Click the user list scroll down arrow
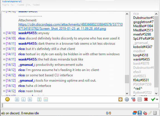160x116 pixels. (156, 93)
